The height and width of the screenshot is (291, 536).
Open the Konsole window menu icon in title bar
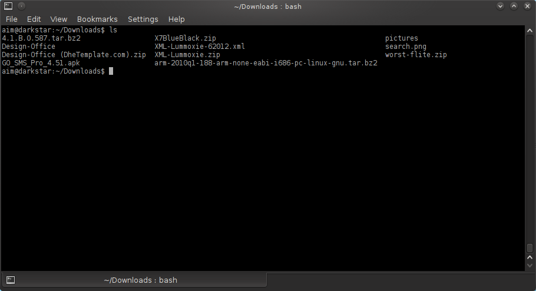point(6,6)
